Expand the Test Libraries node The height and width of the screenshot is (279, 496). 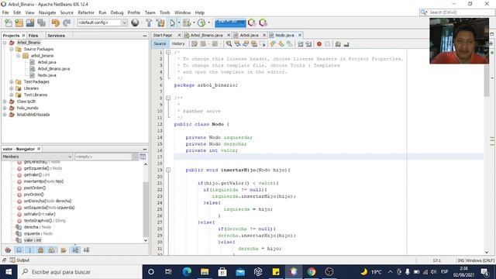click(x=12, y=95)
